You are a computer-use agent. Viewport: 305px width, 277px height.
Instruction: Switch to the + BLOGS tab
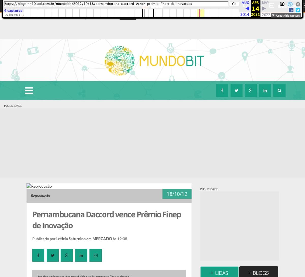259,272
